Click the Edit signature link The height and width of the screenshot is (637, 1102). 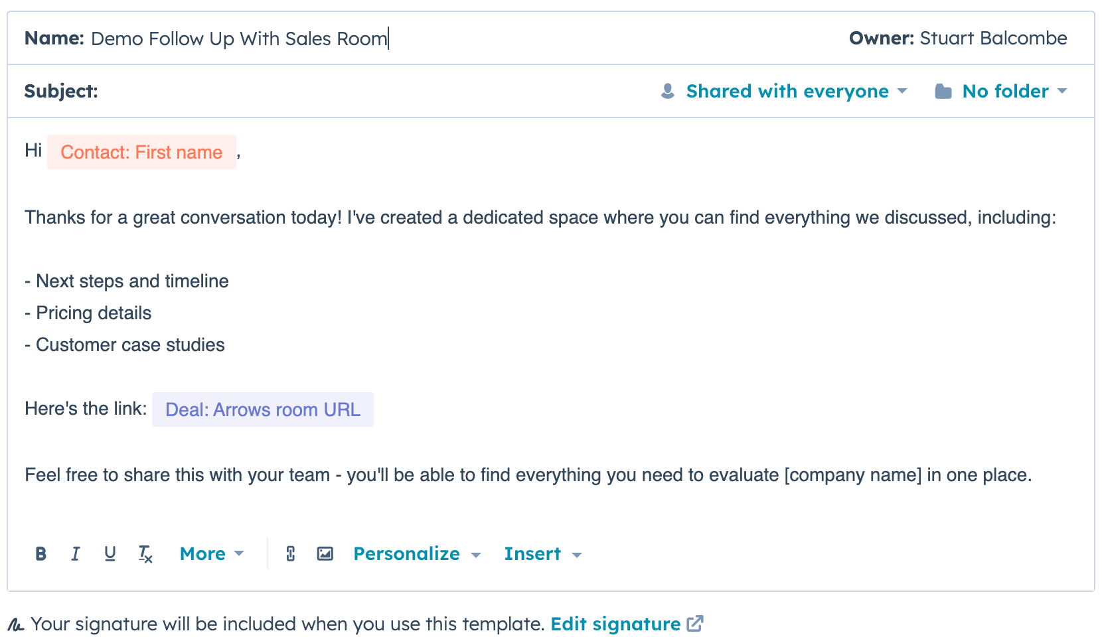coord(615,624)
